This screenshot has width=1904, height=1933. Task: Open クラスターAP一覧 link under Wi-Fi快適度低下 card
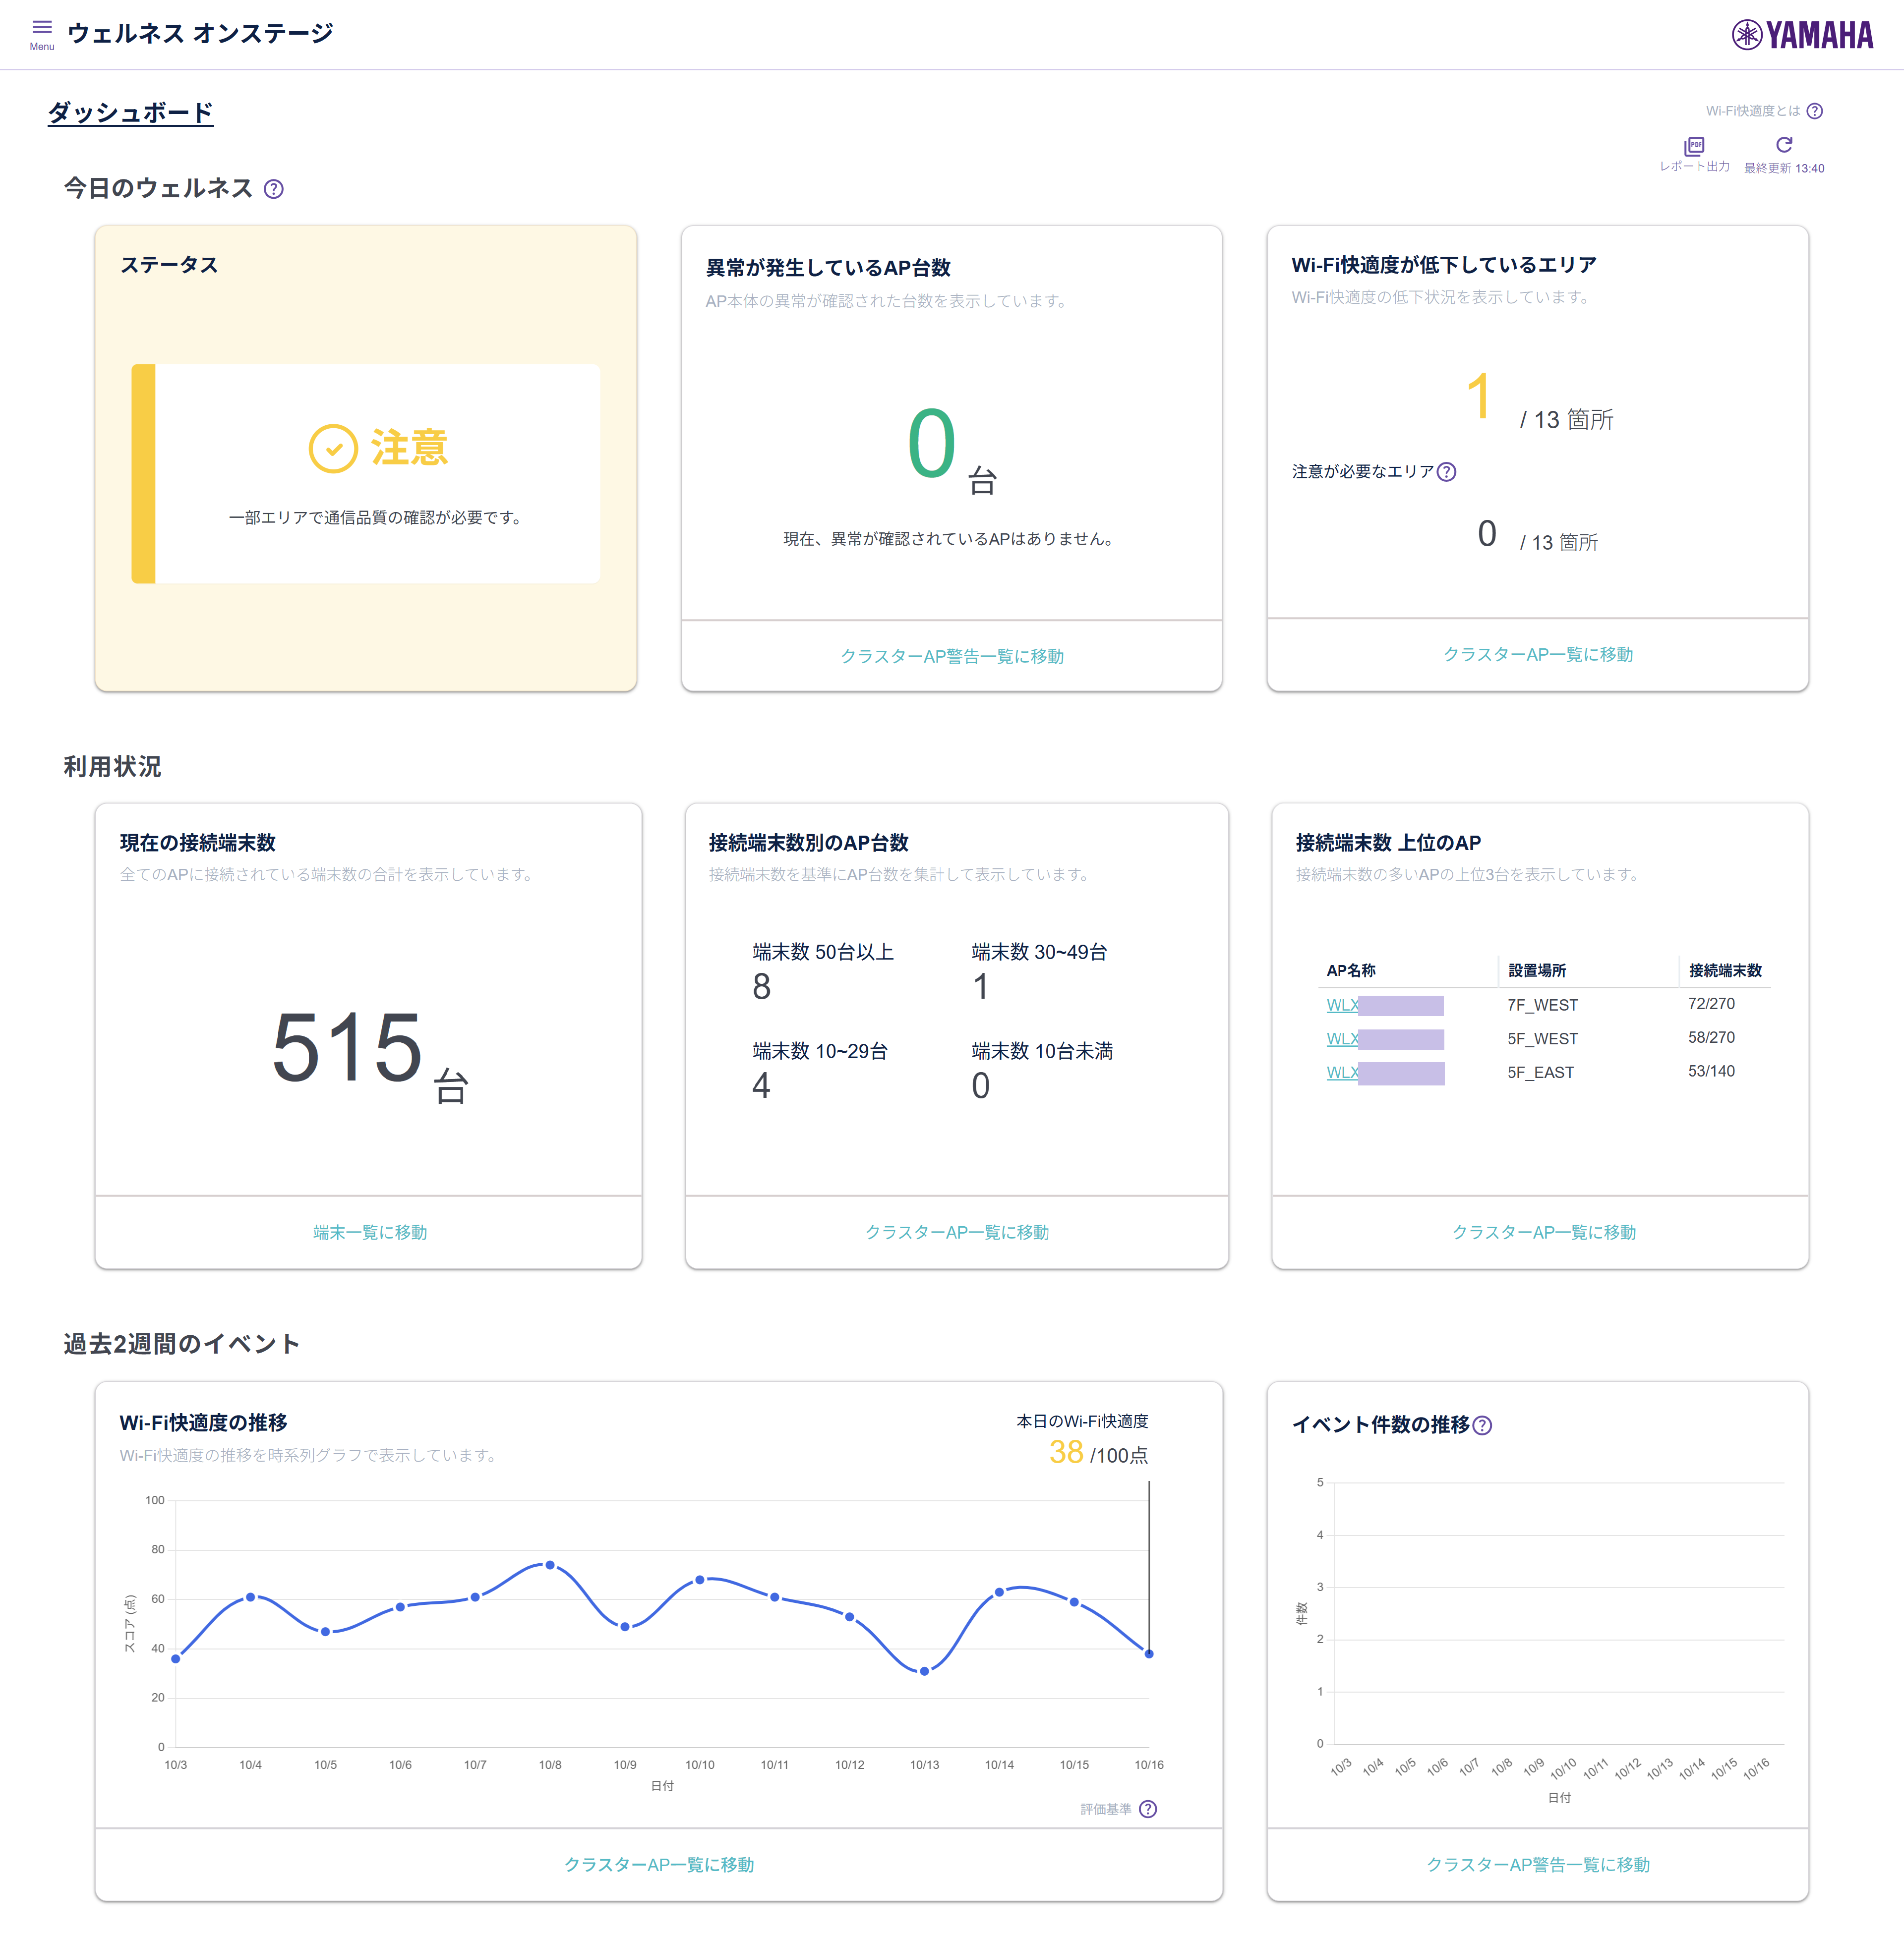pyautogui.click(x=1537, y=654)
